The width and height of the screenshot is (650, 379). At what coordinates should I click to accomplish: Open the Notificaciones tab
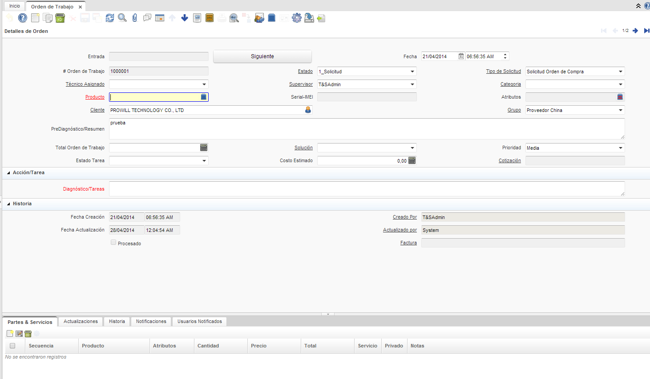151,321
